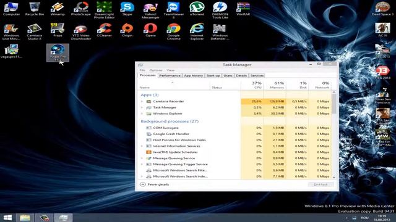The width and height of the screenshot is (396, 222).
Task: Switch to the Details tab
Action: [x=241, y=75]
